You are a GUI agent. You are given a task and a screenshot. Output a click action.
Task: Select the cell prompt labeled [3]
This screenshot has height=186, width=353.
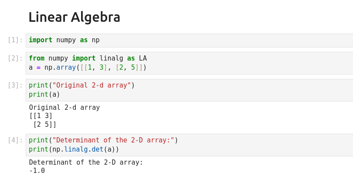(15, 85)
